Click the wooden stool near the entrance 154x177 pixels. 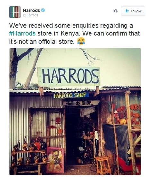pyautogui.click(x=103, y=165)
